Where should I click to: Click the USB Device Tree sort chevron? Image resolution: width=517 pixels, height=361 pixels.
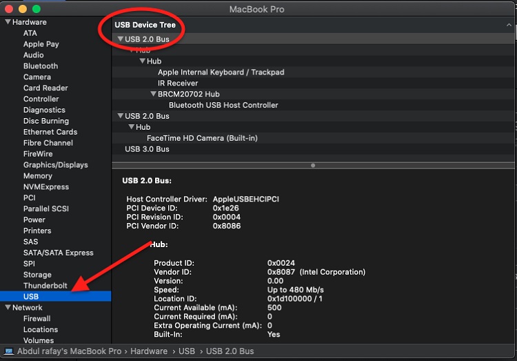(x=509, y=25)
